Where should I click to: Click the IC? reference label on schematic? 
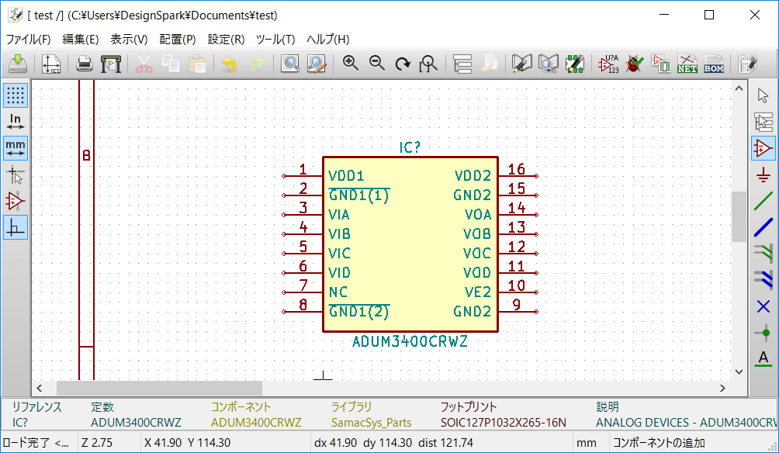410,147
